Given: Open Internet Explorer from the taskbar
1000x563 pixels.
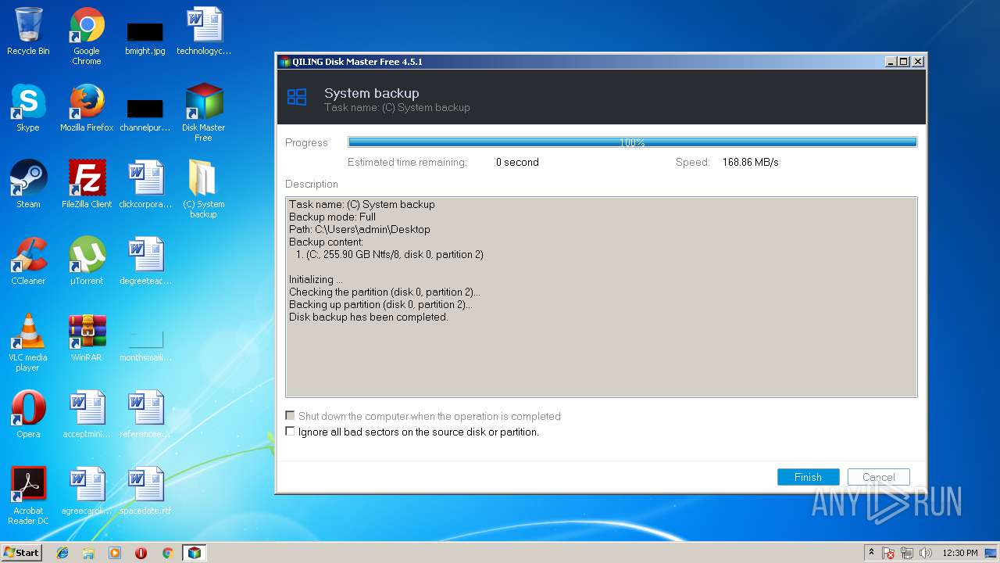Looking at the screenshot, I should click(x=62, y=553).
